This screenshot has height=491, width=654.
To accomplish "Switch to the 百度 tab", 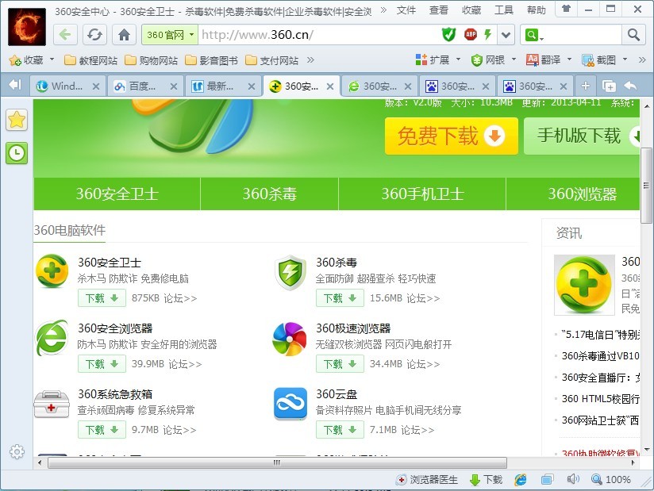I will tap(143, 86).
